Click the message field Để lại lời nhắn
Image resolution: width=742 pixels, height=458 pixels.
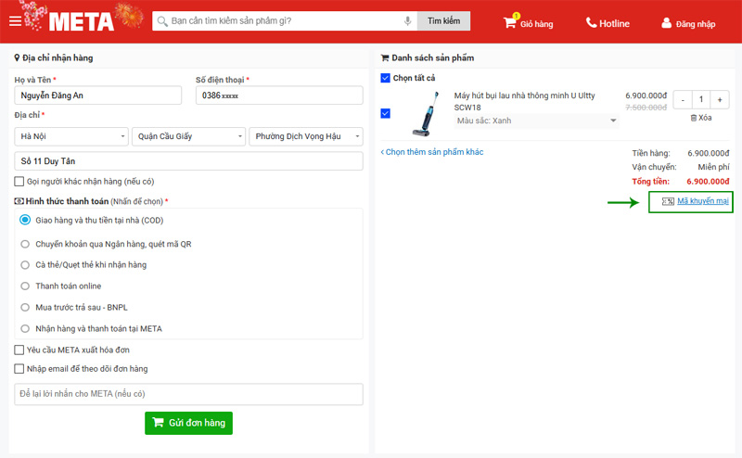(188, 394)
